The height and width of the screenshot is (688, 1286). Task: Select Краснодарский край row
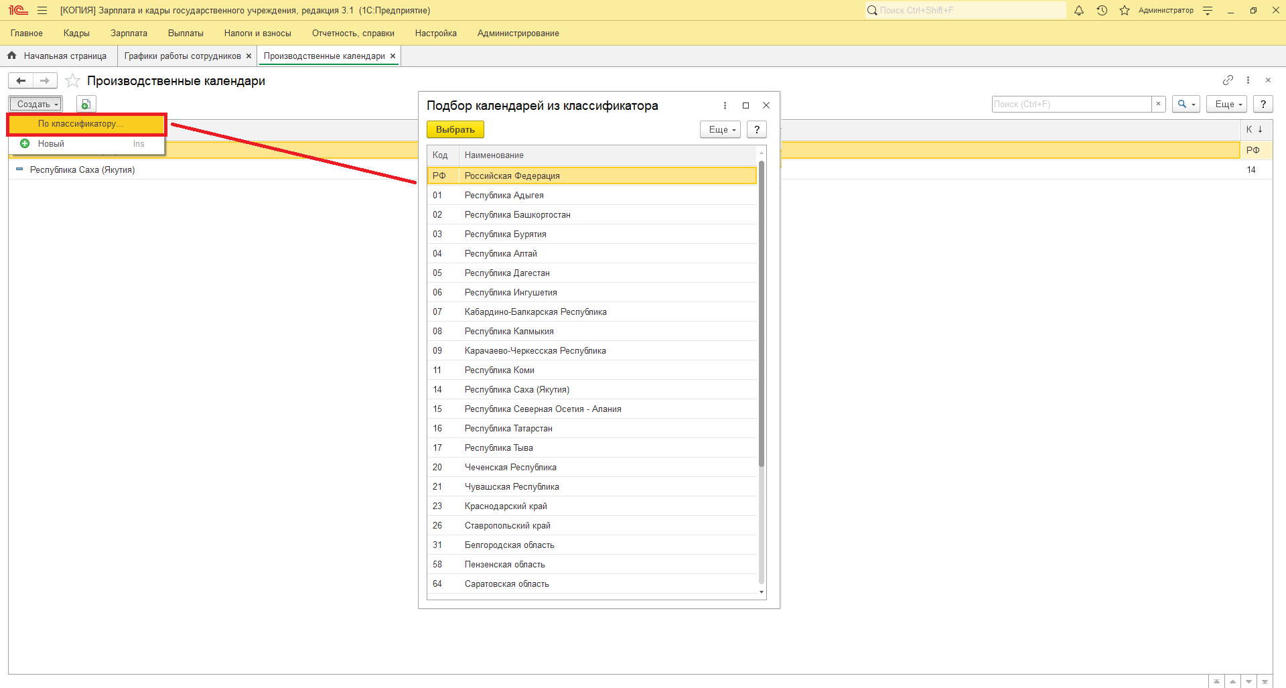click(592, 506)
